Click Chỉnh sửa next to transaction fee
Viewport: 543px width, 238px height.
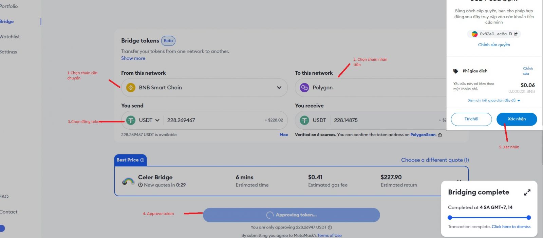click(528, 71)
